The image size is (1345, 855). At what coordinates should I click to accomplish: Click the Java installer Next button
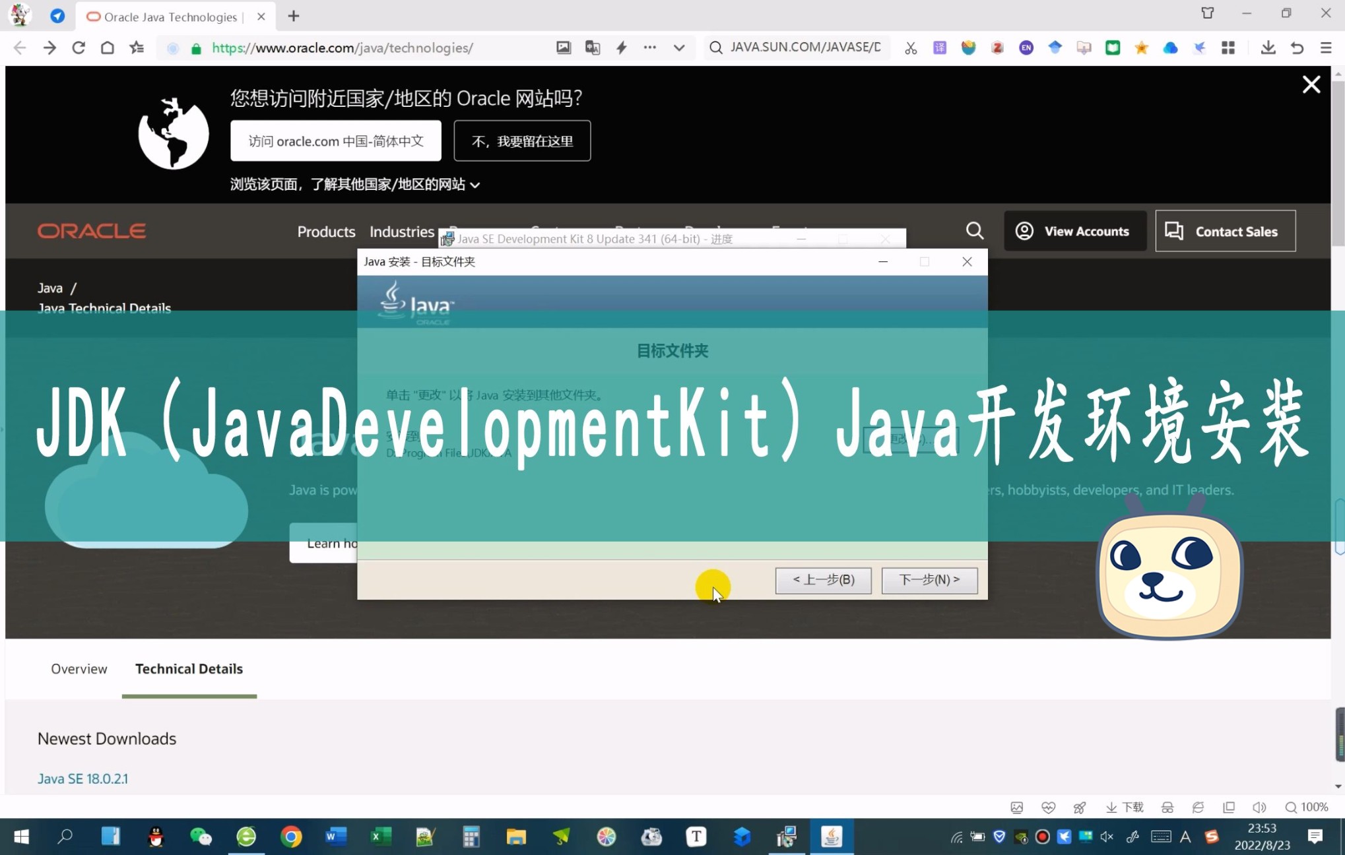(x=927, y=579)
